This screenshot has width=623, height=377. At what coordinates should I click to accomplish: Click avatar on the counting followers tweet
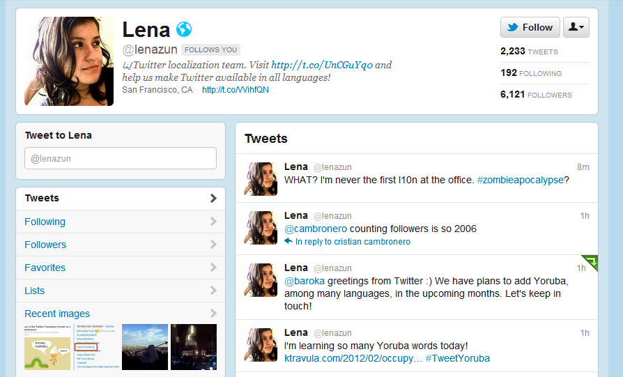click(x=261, y=228)
